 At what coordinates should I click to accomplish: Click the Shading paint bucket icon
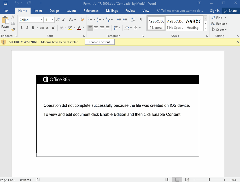pos(127,28)
